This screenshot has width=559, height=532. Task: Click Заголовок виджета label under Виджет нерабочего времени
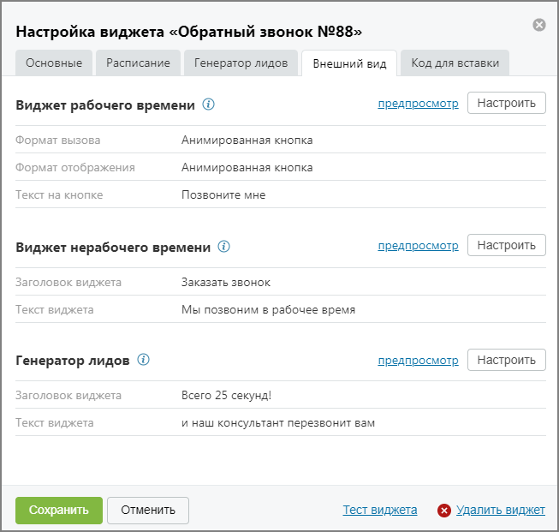68,282
